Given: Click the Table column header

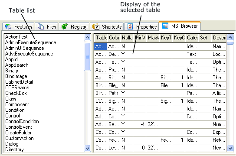Looking at the screenshot, I should (101, 38).
